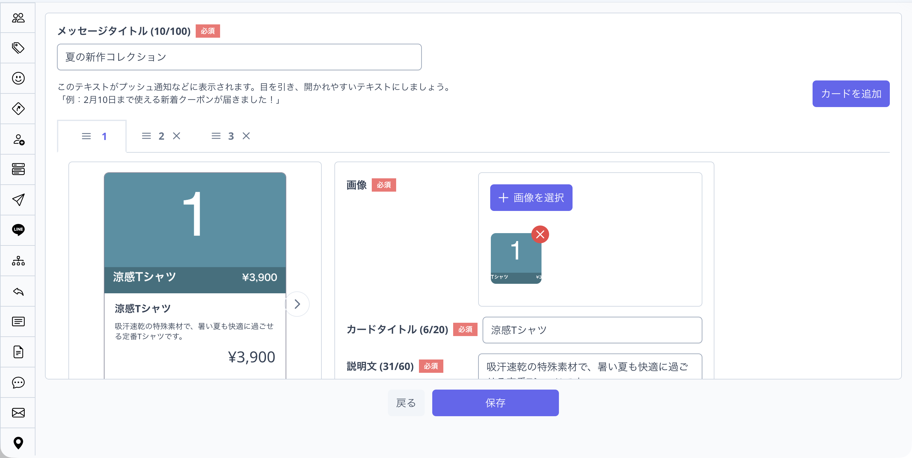
Task: Open the paper plane send sidebar icon
Action: [18, 200]
